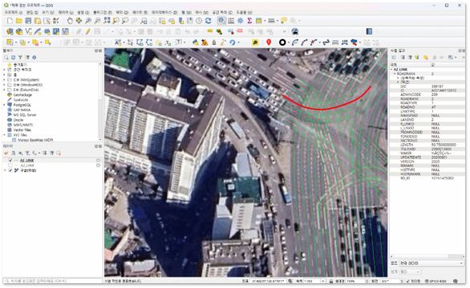Image resolution: width=470 pixels, height=288 pixels.
Task: Click the 123 numeric tool icon
Action: tap(345, 42)
